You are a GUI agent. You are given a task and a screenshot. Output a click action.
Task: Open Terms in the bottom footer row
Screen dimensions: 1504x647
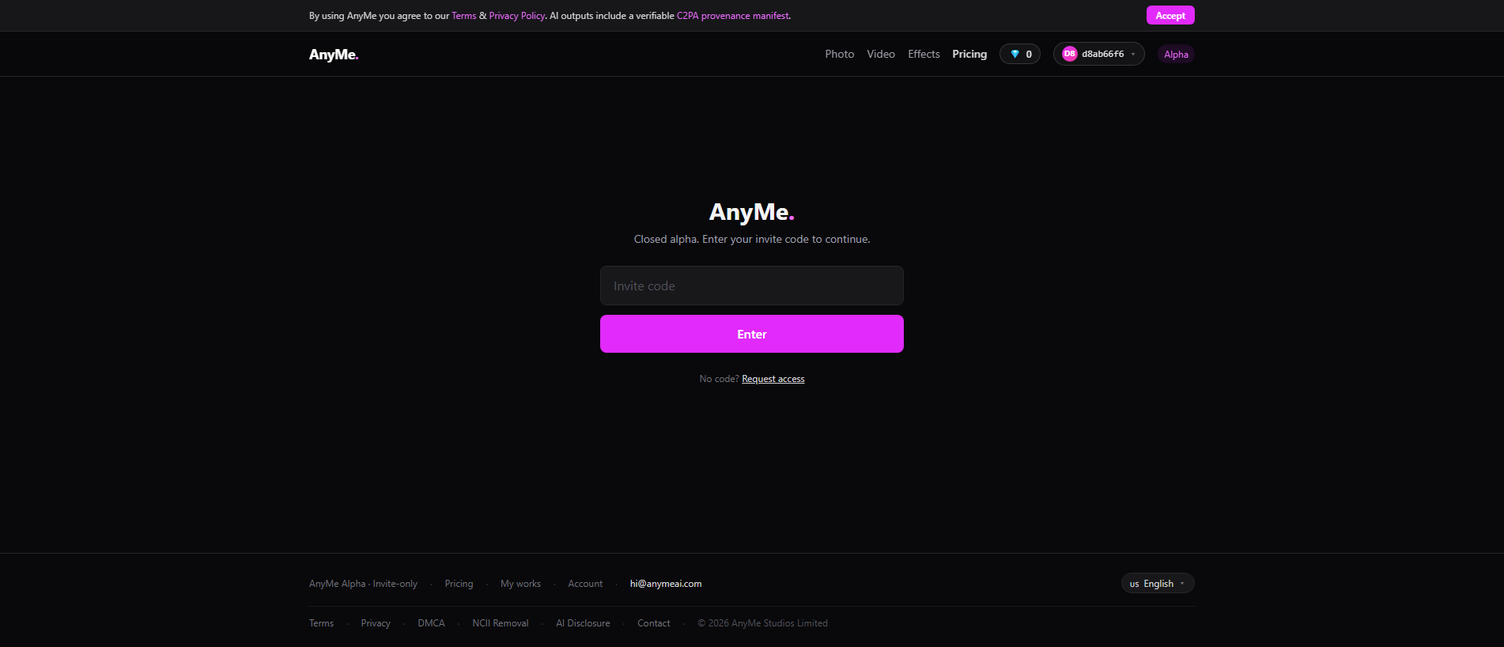(321, 623)
